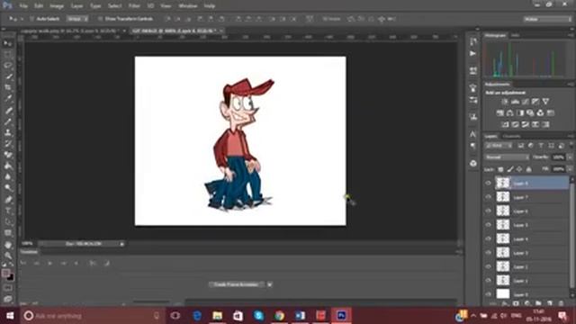
Task: Select the Spot Healing Brush tool
Action: [8, 111]
